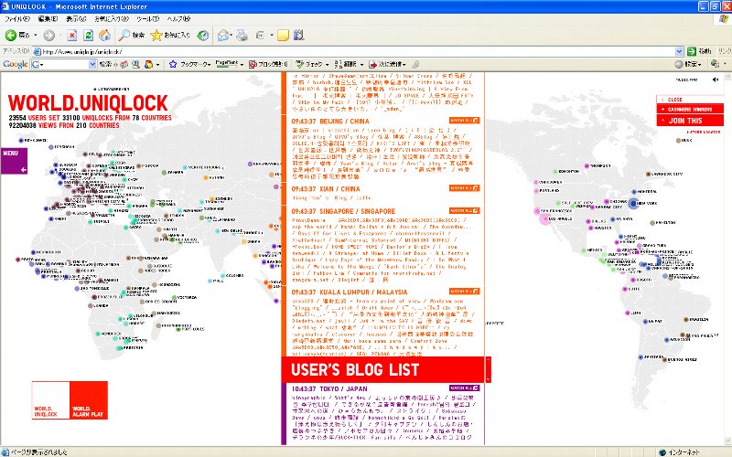This screenshot has height=457, width=732.
Task: Click orange button beside SINGAPORE / SINGAPORE
Action: [465, 211]
